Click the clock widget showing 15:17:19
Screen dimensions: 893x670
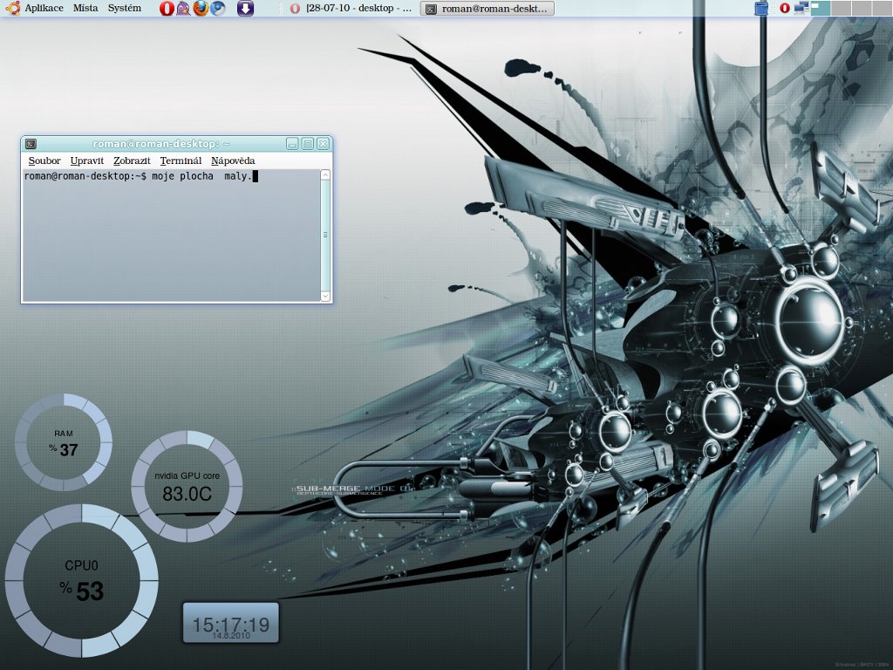(x=231, y=625)
